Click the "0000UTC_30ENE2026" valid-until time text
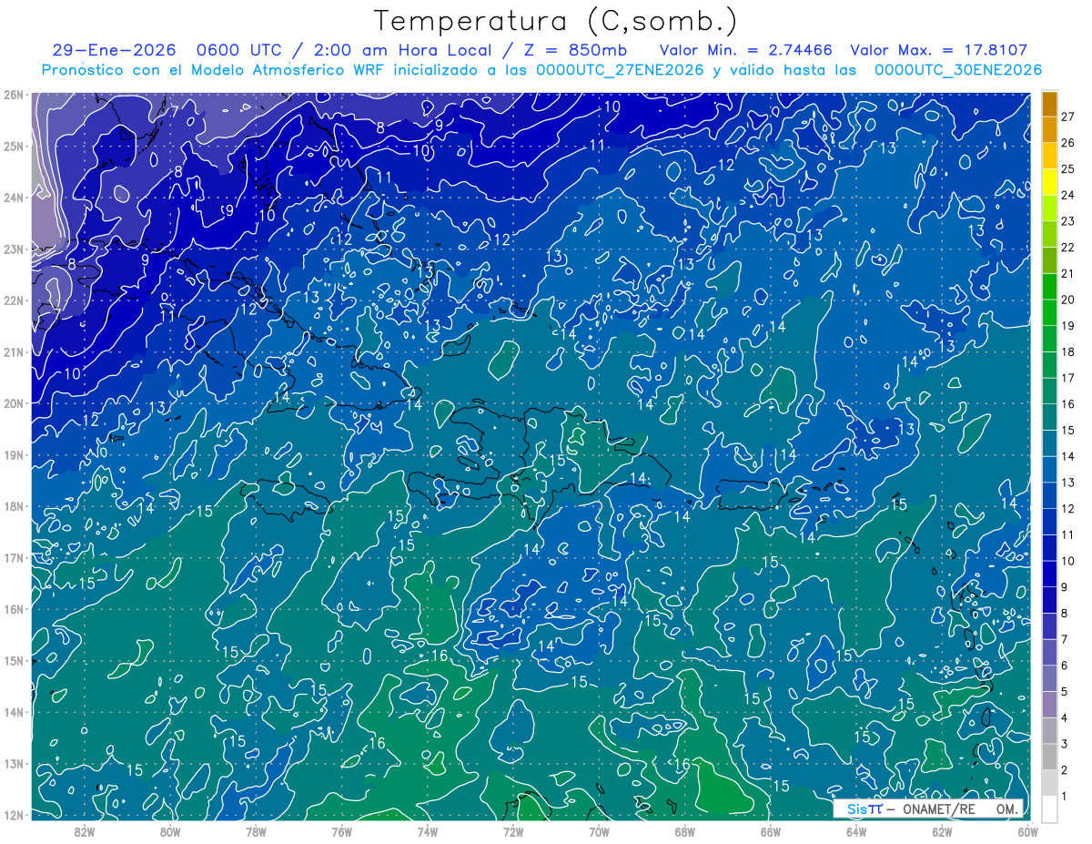This screenshot has width=1092, height=844. coord(958,70)
